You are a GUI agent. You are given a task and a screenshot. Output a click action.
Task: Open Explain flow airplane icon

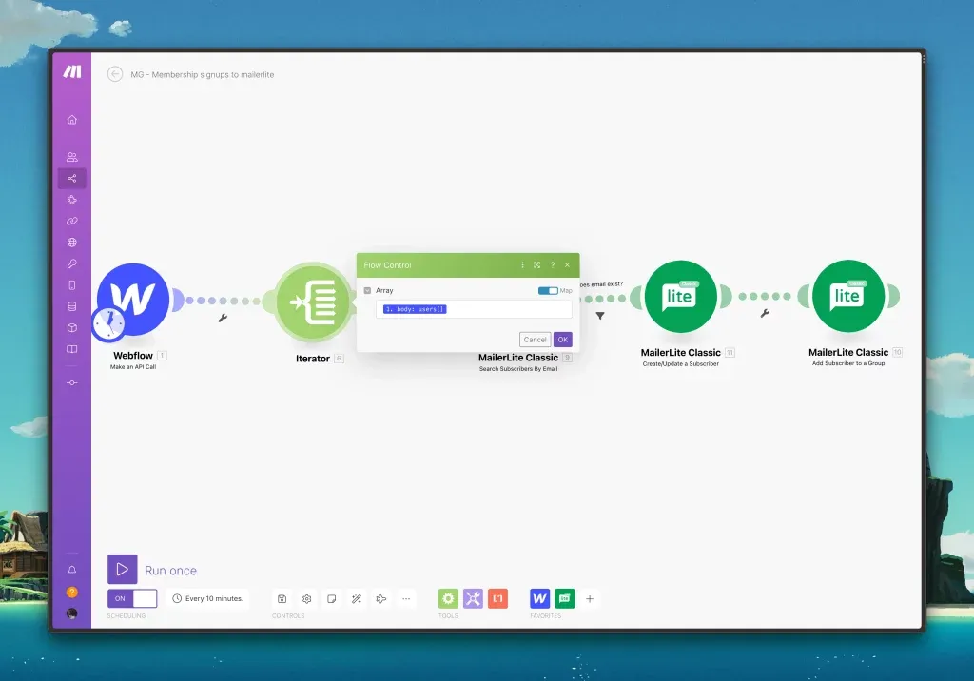click(x=381, y=599)
